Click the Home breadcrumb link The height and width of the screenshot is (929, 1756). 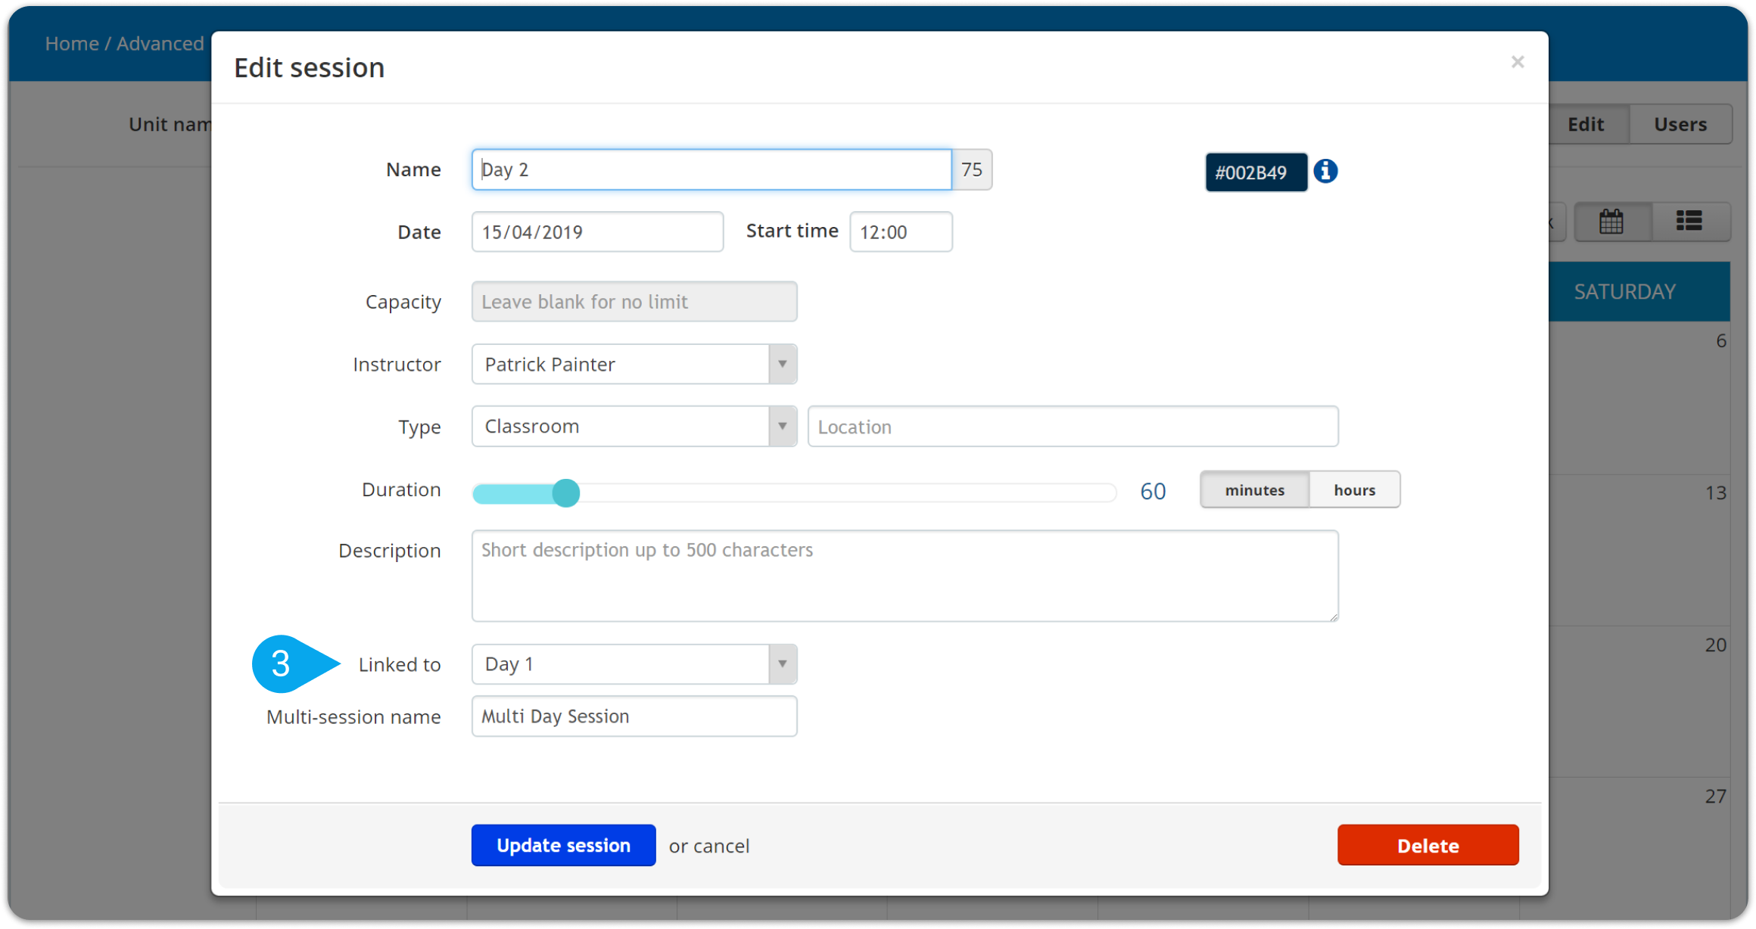[72, 43]
